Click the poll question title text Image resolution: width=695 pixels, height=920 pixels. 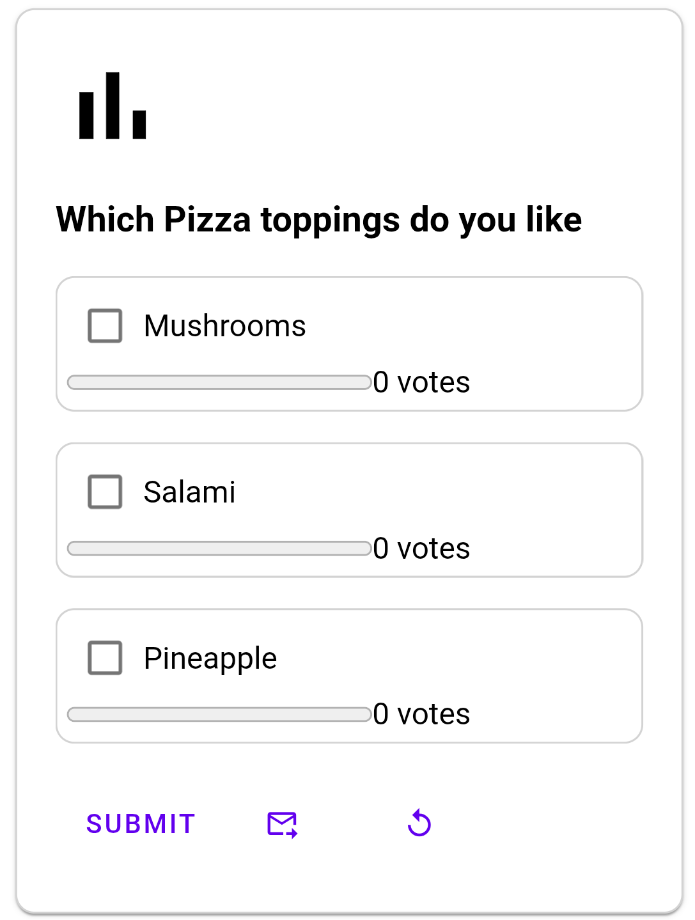319,219
